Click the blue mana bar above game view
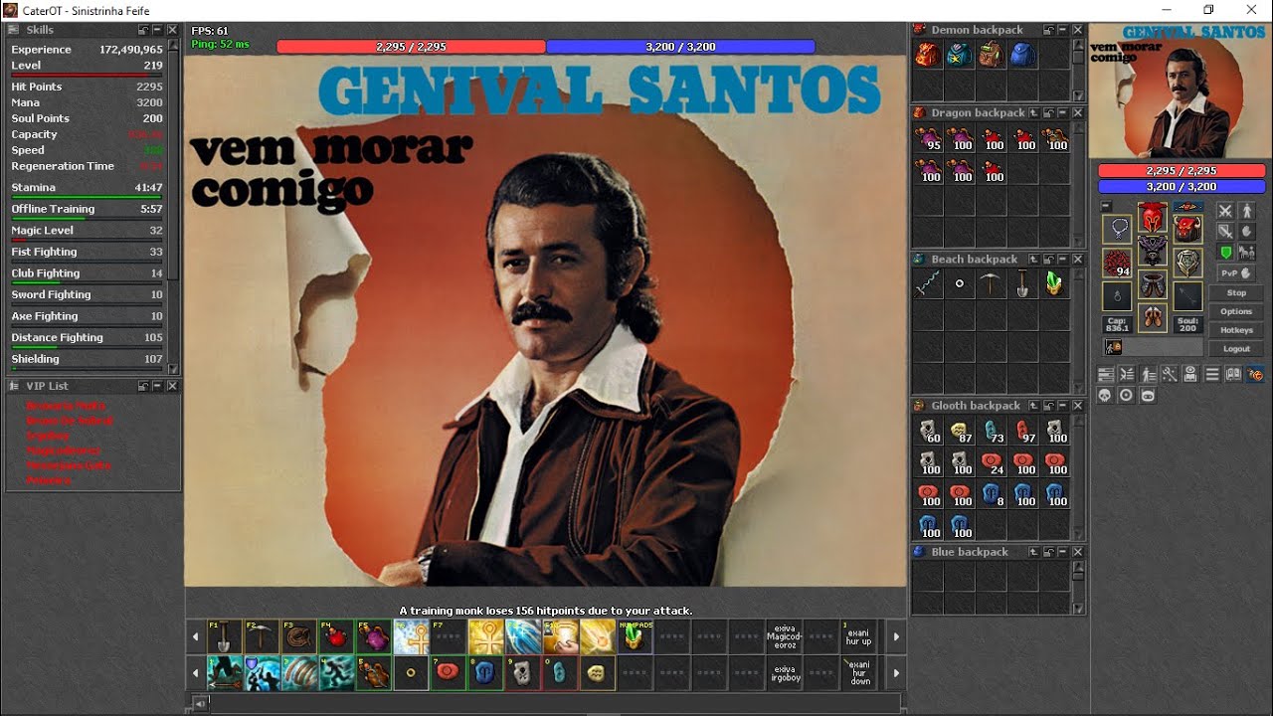Image resolution: width=1273 pixels, height=716 pixels. point(680,47)
